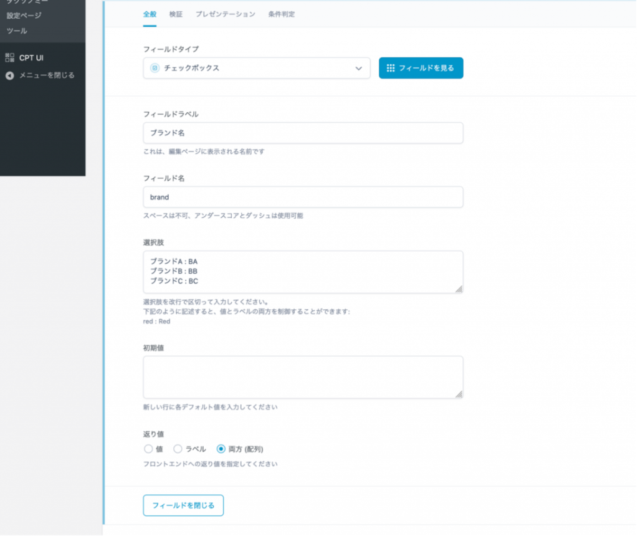Click the collapse menu arrow icon

click(9, 75)
